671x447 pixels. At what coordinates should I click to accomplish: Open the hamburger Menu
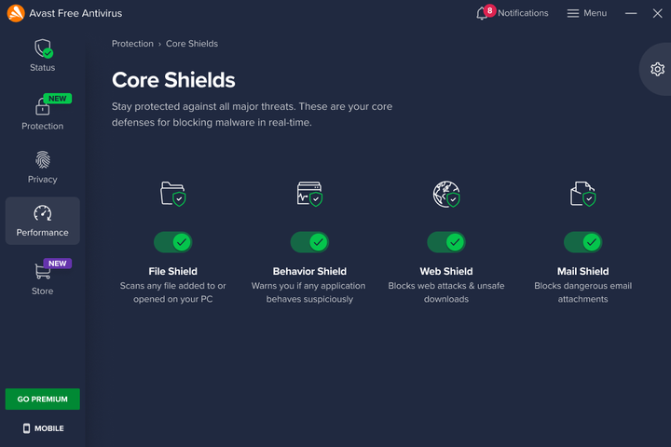585,14
